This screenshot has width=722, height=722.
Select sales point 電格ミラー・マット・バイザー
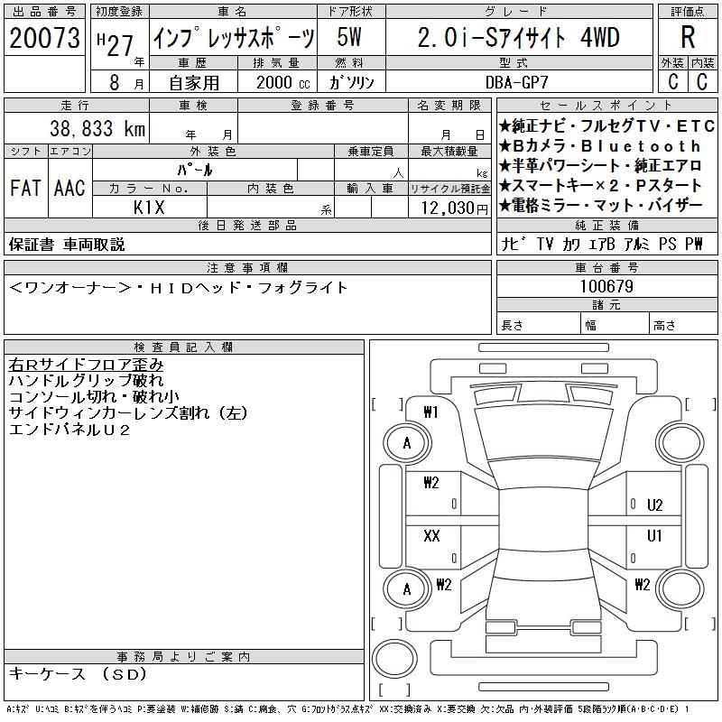(x=600, y=206)
